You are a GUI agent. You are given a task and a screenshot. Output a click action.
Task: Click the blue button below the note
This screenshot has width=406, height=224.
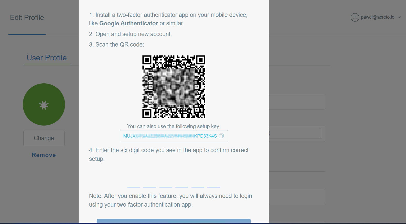click(x=174, y=221)
